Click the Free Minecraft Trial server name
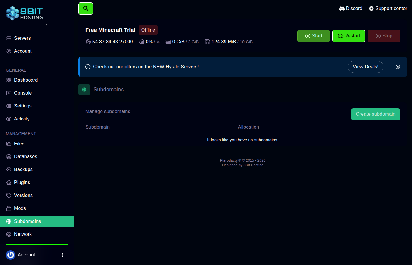 pyautogui.click(x=110, y=30)
